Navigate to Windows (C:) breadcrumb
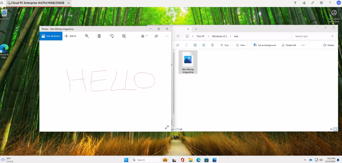The image size is (342, 163). click(x=219, y=36)
